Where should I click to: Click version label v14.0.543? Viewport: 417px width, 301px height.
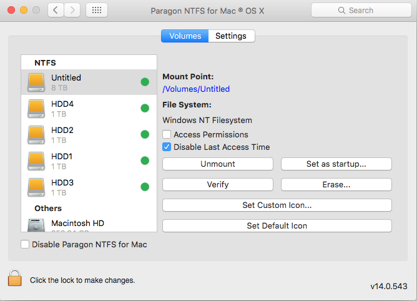pos(389,287)
